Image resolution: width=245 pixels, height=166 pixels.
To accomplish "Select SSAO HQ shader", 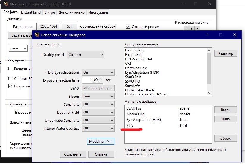I will tap(166, 81).
